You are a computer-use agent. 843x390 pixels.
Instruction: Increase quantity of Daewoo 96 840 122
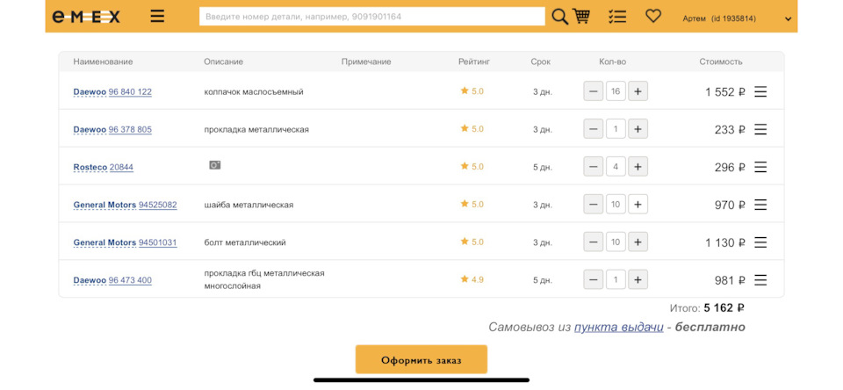click(638, 91)
